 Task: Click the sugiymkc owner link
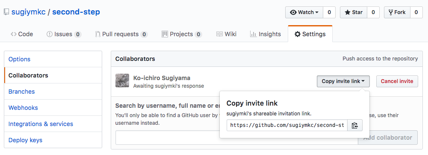point(28,12)
